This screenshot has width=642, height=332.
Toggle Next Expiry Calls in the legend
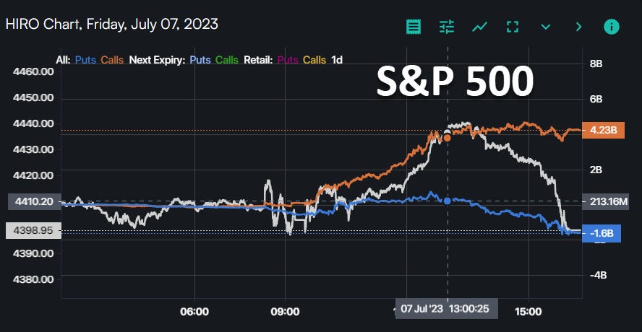[x=227, y=60]
